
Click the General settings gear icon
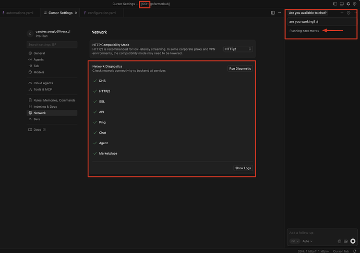[30, 53]
